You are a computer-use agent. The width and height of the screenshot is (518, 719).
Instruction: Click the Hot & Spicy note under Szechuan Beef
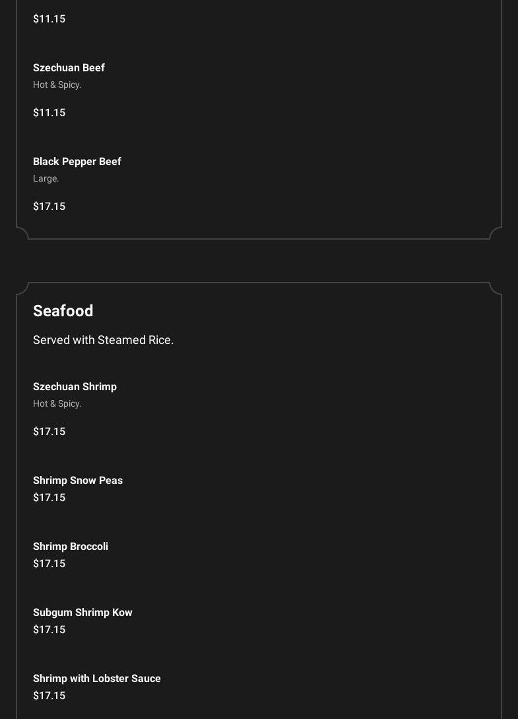[x=57, y=85]
